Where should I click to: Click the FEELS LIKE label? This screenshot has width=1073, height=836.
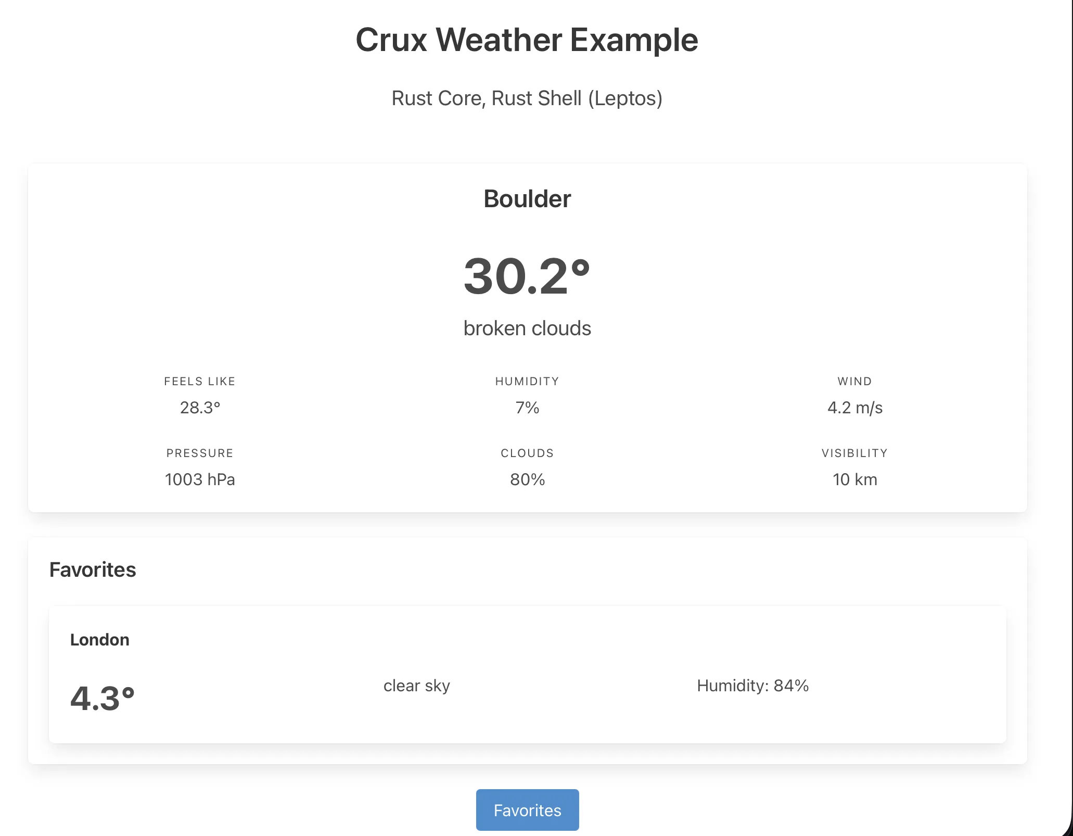tap(200, 381)
